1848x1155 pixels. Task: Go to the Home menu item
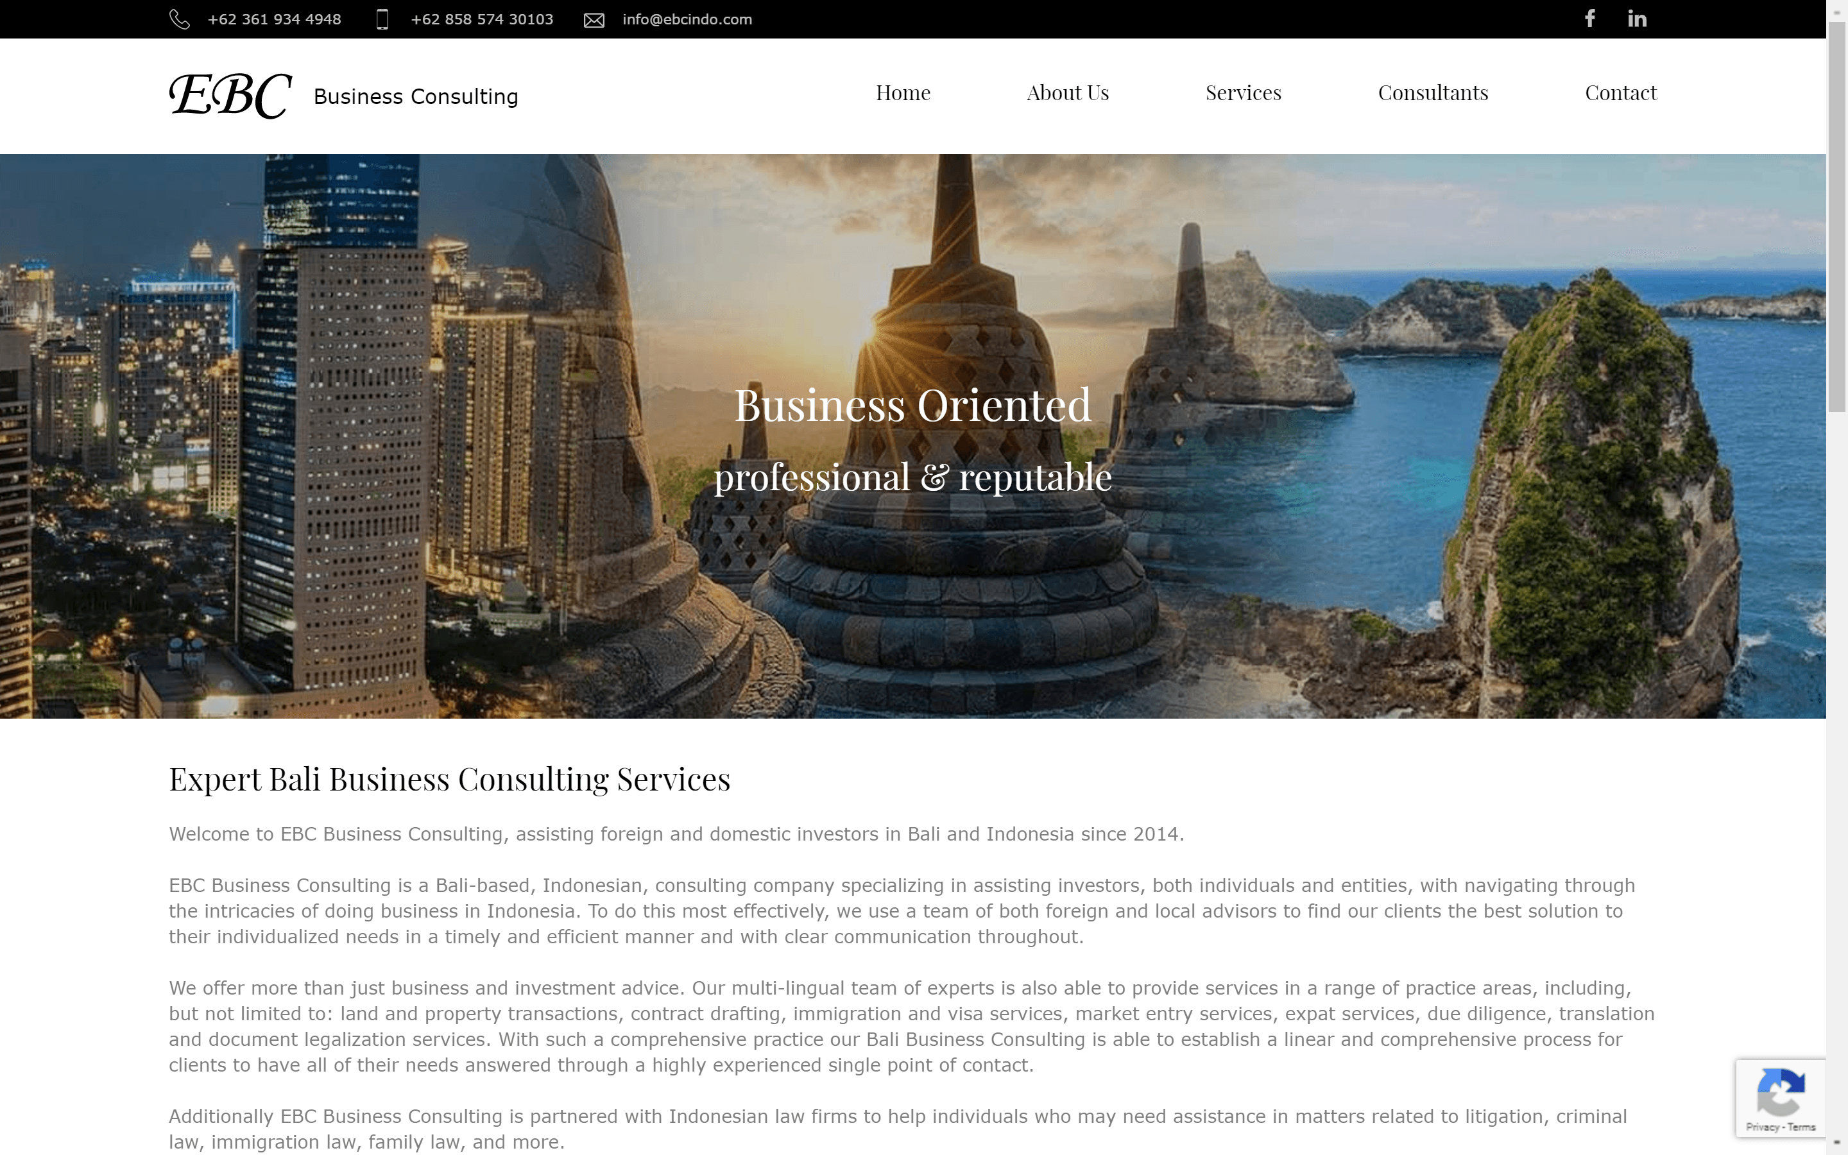(x=903, y=92)
